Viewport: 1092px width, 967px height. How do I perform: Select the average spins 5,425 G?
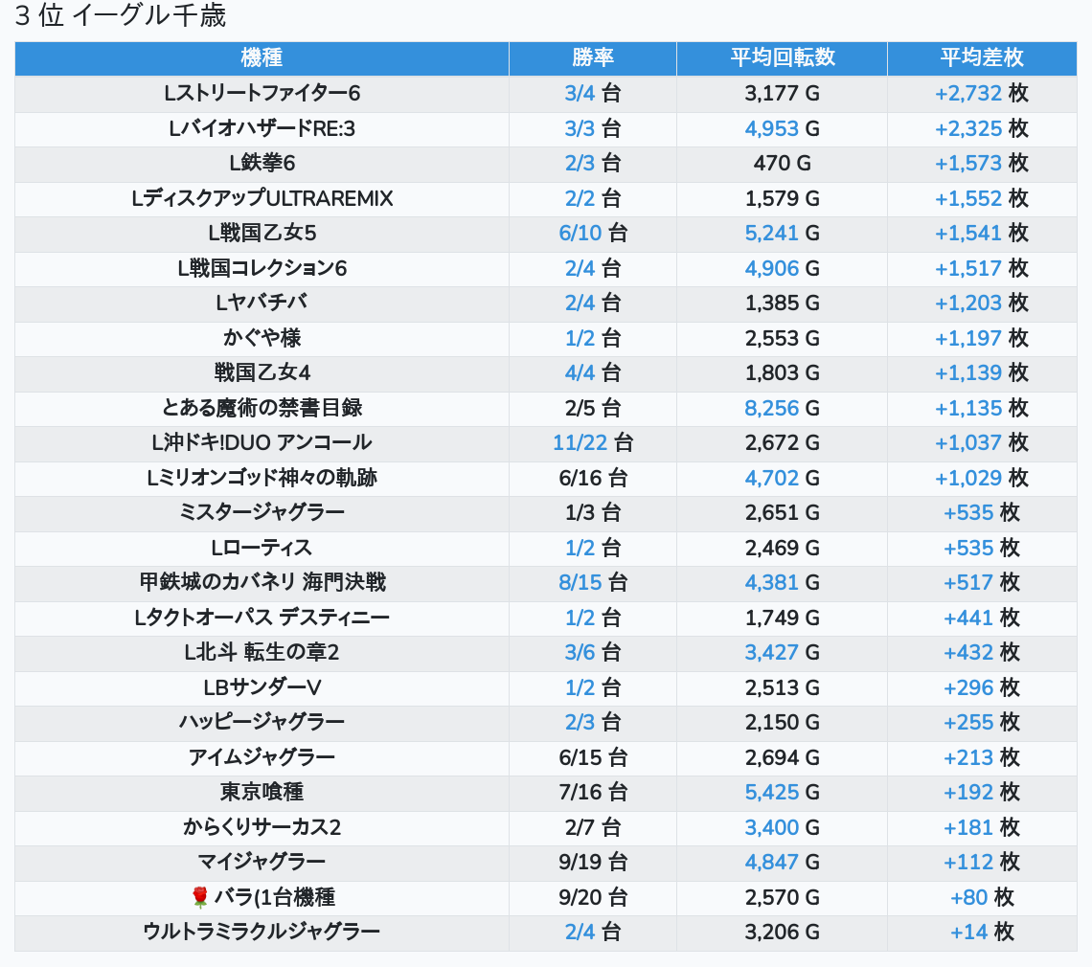pos(782,793)
